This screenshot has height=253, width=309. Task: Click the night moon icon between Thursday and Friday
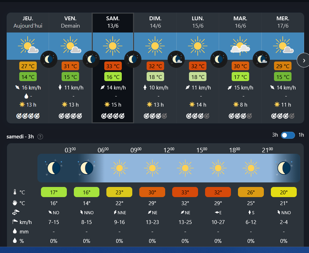click(49, 59)
